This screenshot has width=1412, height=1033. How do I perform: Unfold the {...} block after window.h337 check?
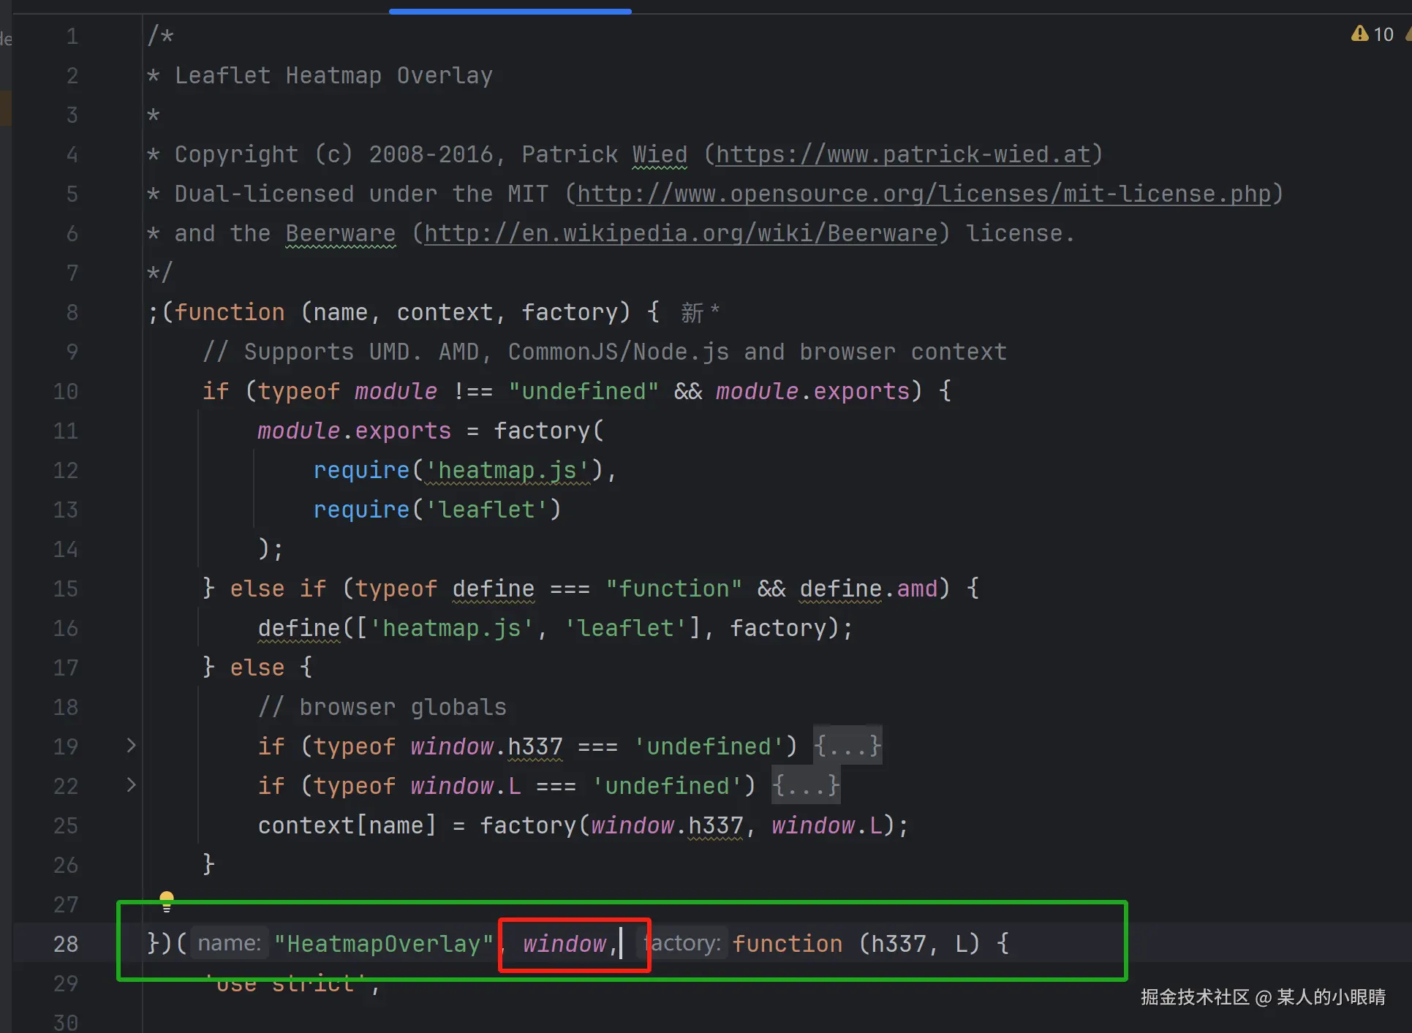[x=847, y=746]
